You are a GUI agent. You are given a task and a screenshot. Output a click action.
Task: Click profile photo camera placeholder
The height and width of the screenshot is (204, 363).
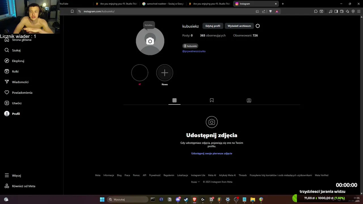[x=150, y=41]
